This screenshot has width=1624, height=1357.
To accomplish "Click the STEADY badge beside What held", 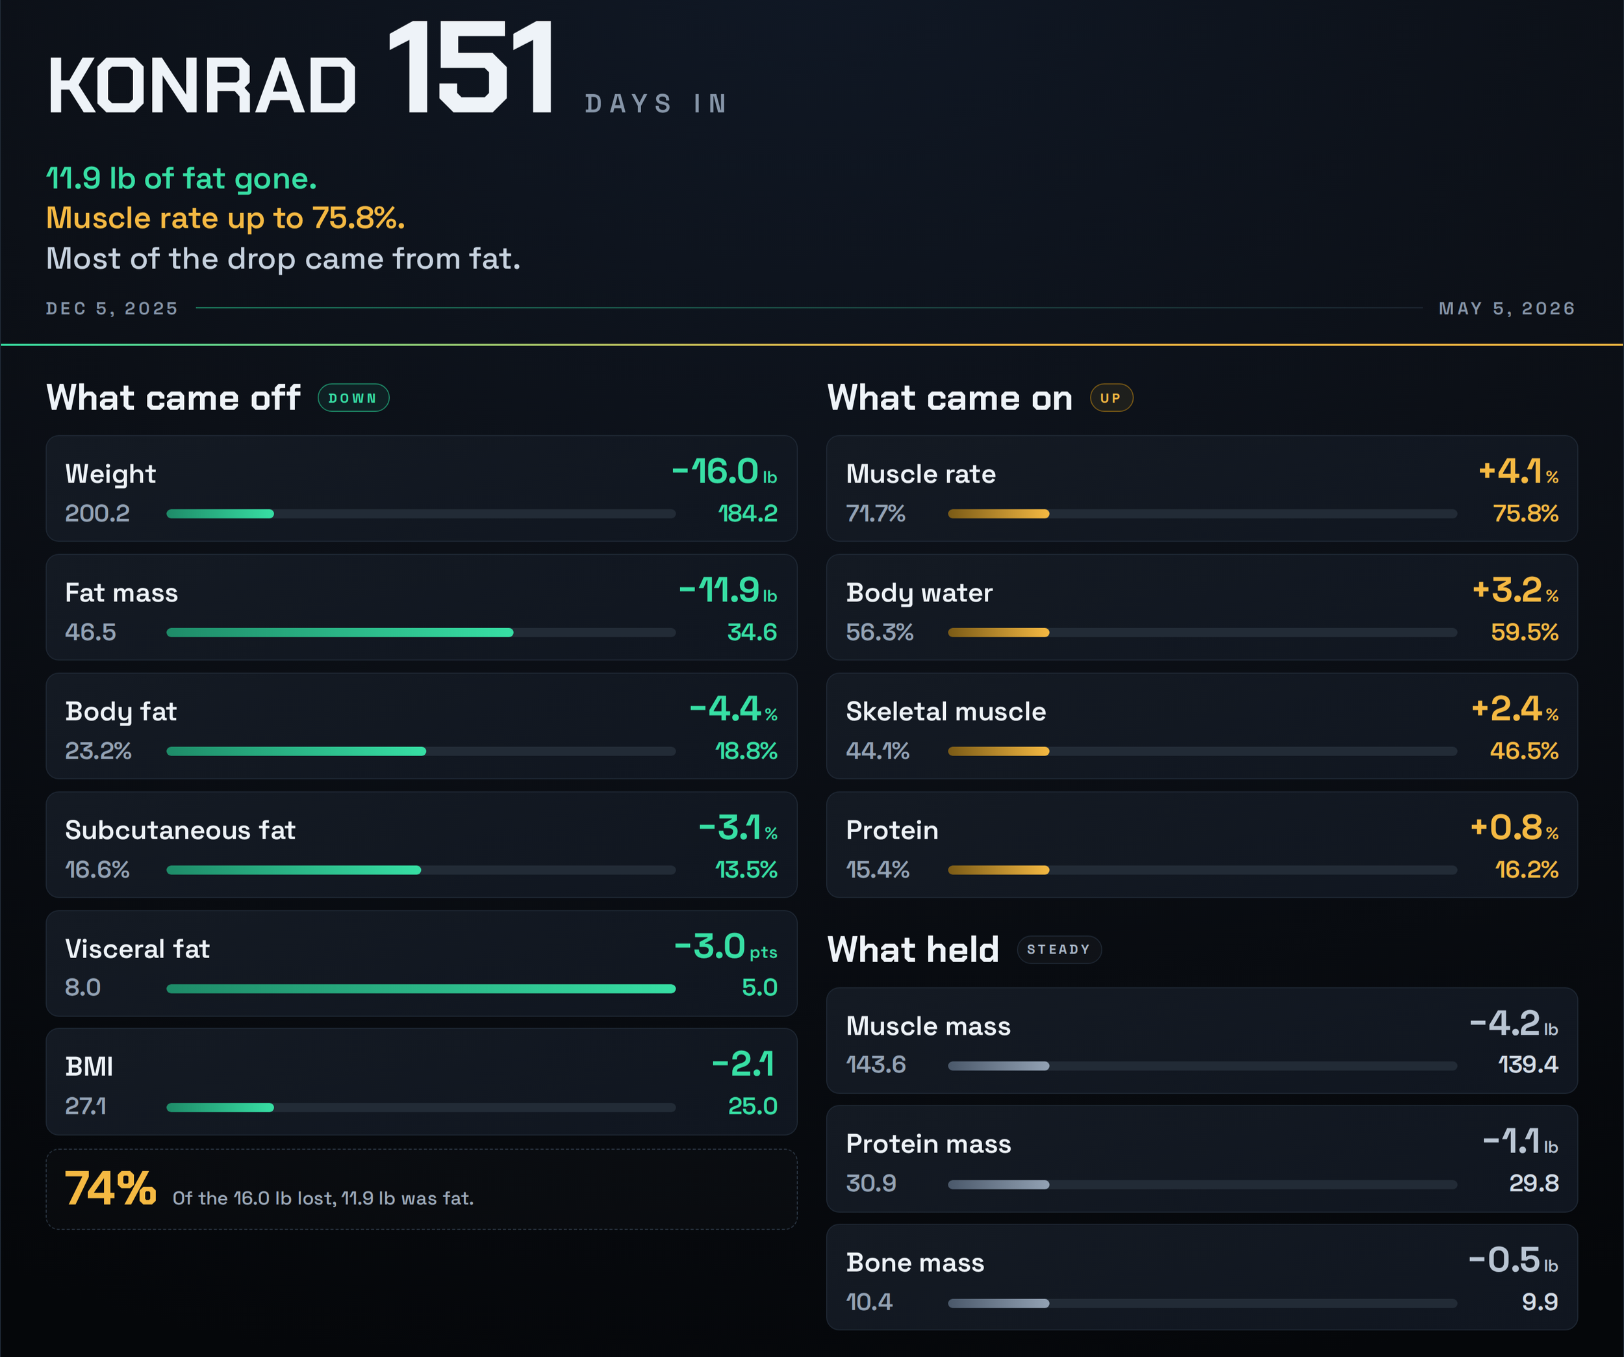I will (1059, 950).
